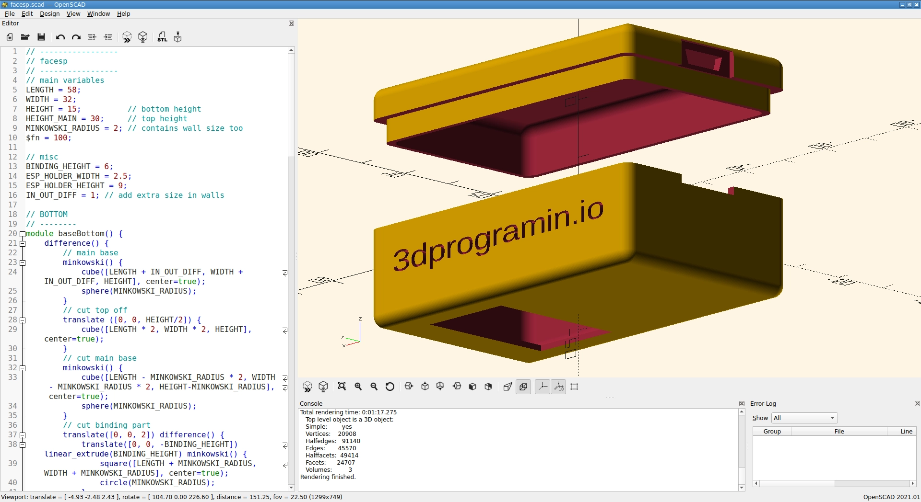
Task: Toggle scale markers on the axes
Action: point(559,387)
